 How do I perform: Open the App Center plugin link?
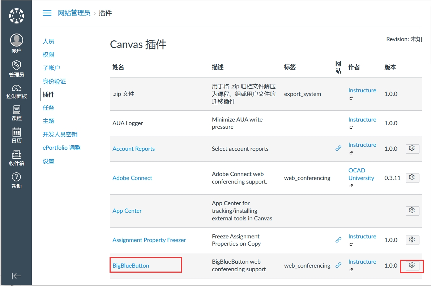pos(127,211)
